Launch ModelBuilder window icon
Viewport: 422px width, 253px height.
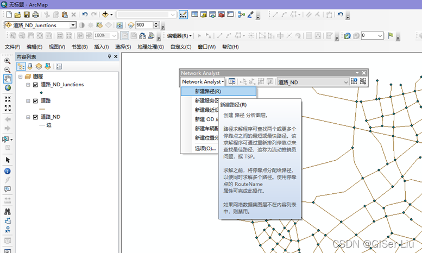[241, 15]
